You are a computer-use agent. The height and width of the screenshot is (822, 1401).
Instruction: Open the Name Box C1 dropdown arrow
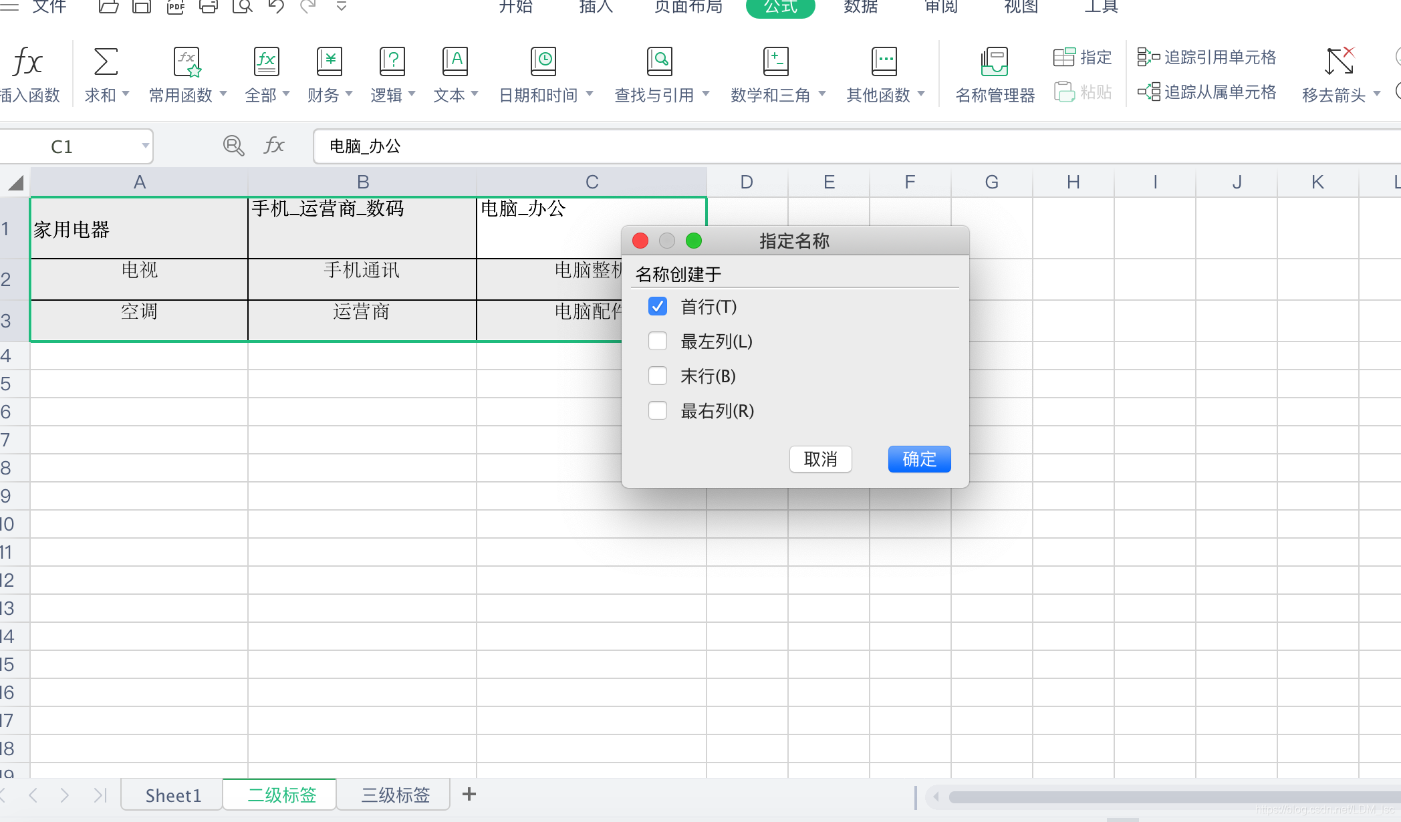(145, 146)
